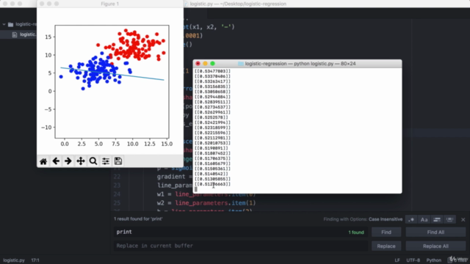The width and height of the screenshot is (470, 264).
Task: Open UTF-8 encoding selector
Action: click(x=413, y=260)
